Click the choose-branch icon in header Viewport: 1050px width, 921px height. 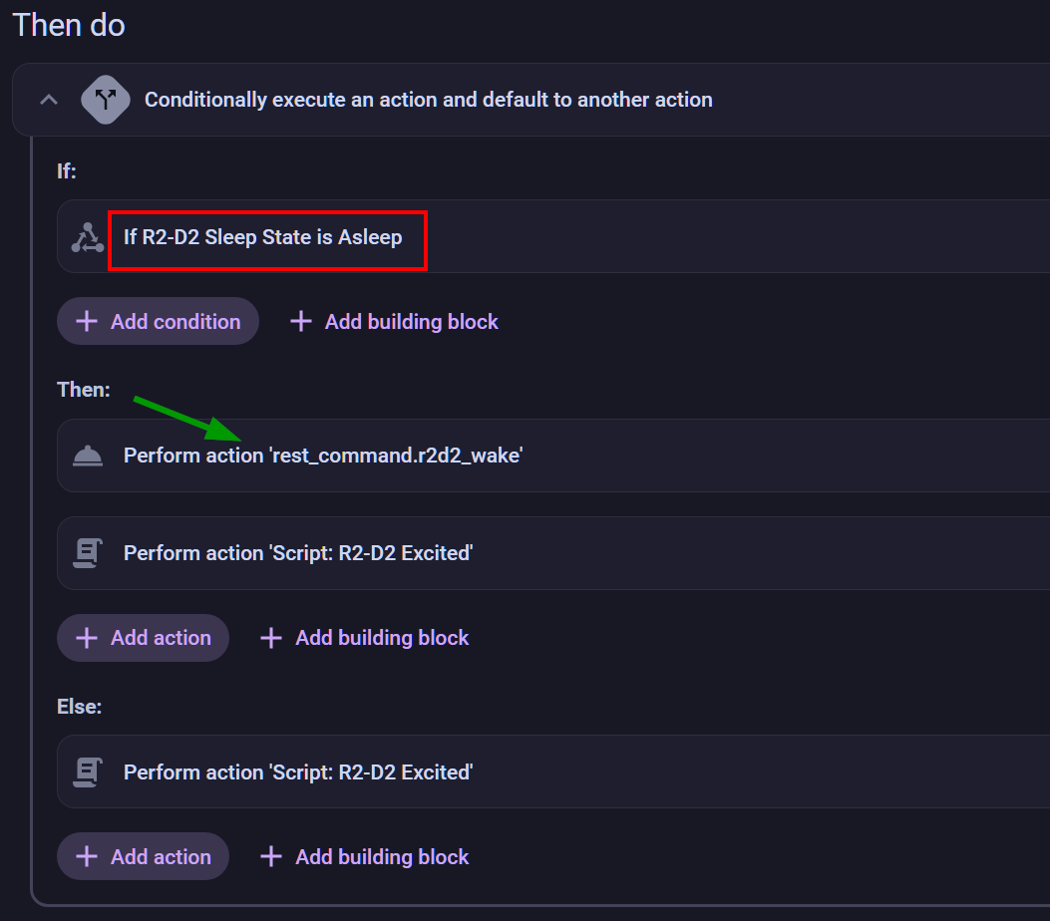click(106, 100)
